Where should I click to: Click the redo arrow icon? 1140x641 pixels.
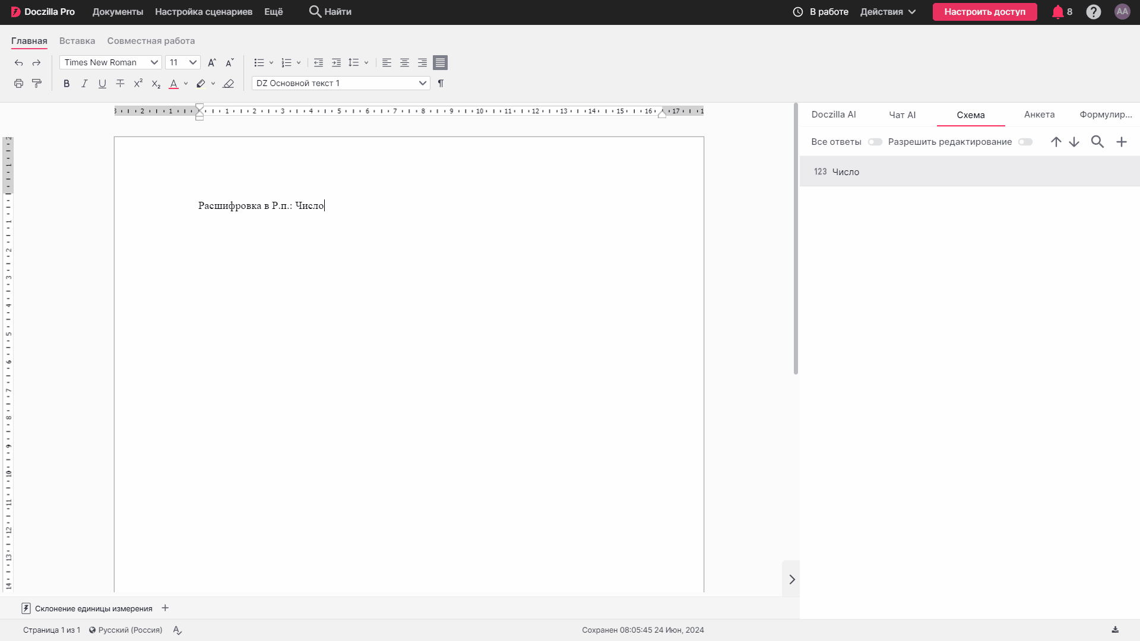[36, 63]
